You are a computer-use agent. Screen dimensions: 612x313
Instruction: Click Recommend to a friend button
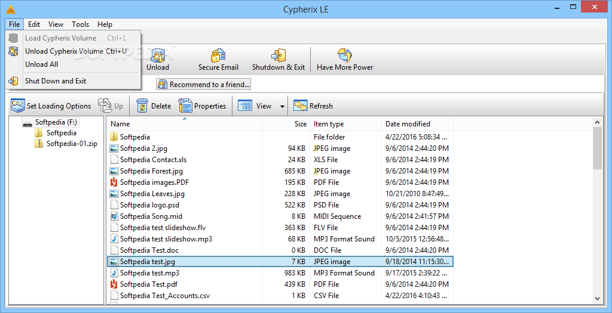(203, 84)
